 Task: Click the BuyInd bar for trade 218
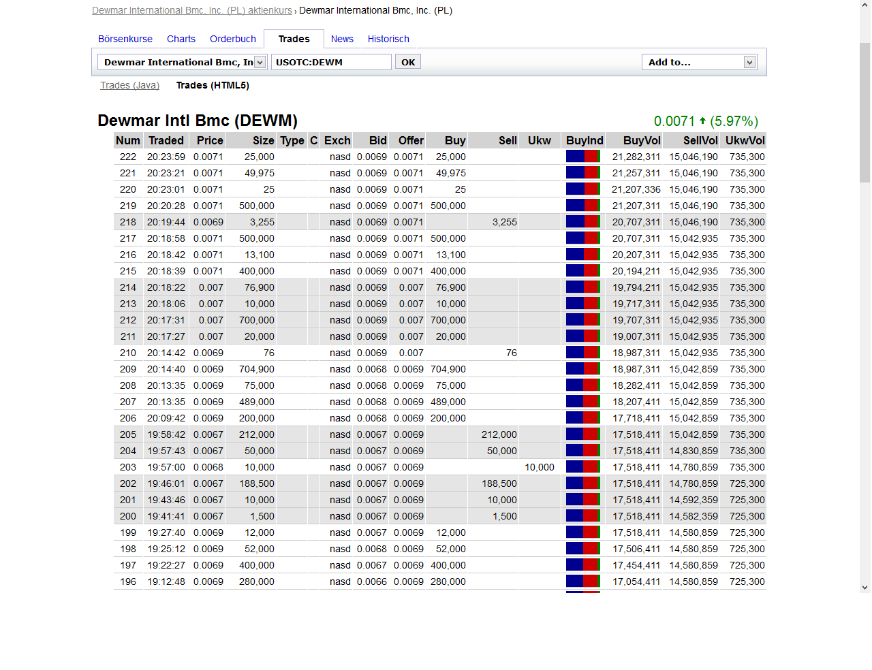pos(583,221)
